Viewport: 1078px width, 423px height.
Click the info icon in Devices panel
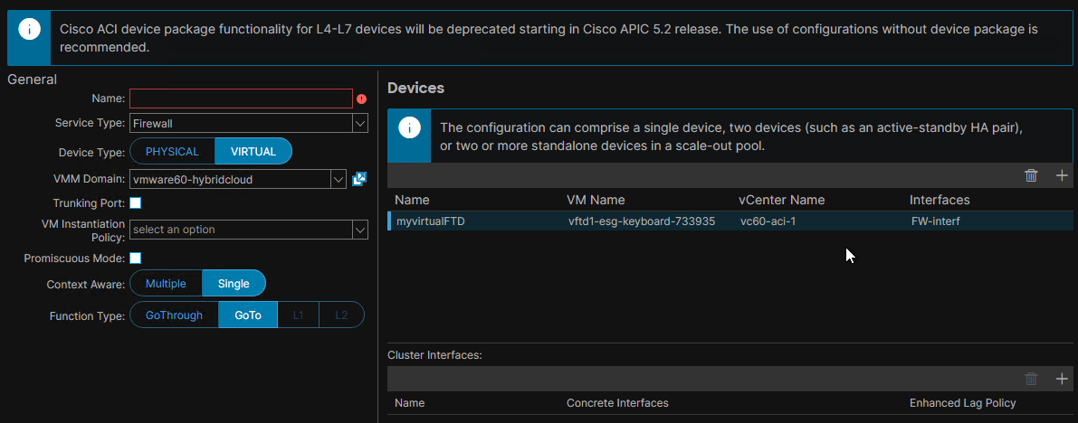click(409, 127)
